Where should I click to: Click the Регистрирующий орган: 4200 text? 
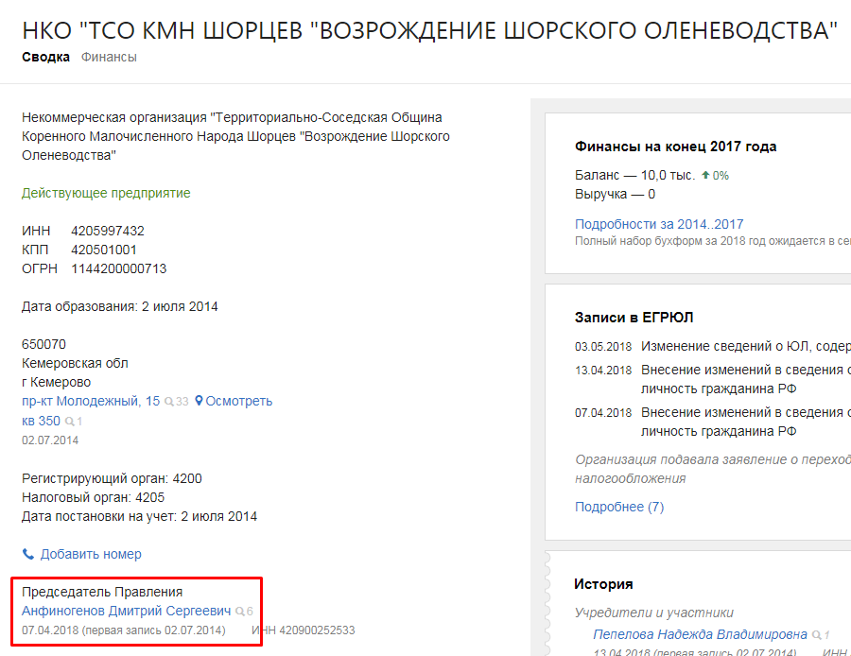(x=112, y=478)
